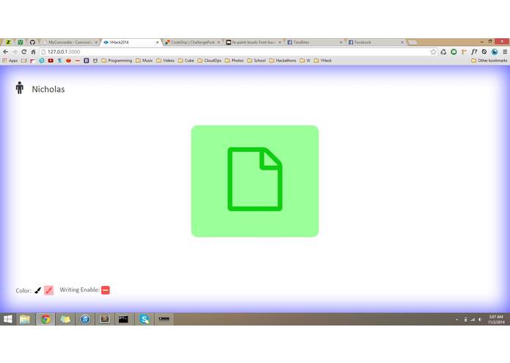510x363 pixels.
Task: Switch to the last Facebook tab
Action: 375,43
